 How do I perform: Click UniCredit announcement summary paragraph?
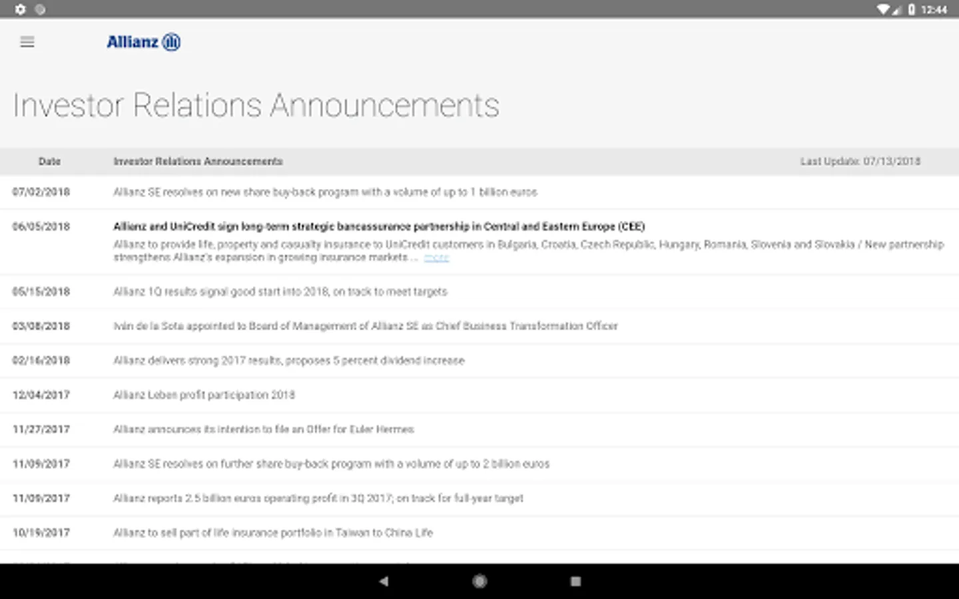point(529,251)
